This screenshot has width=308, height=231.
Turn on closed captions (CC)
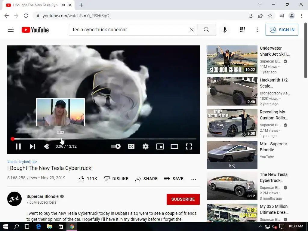click(131, 146)
